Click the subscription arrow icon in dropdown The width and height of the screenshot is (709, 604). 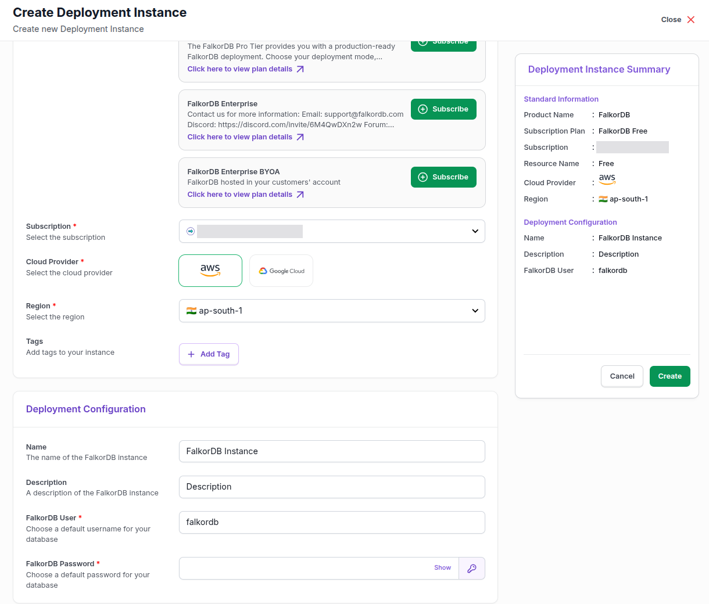(191, 231)
